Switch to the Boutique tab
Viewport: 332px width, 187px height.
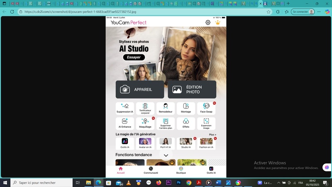[181, 170]
